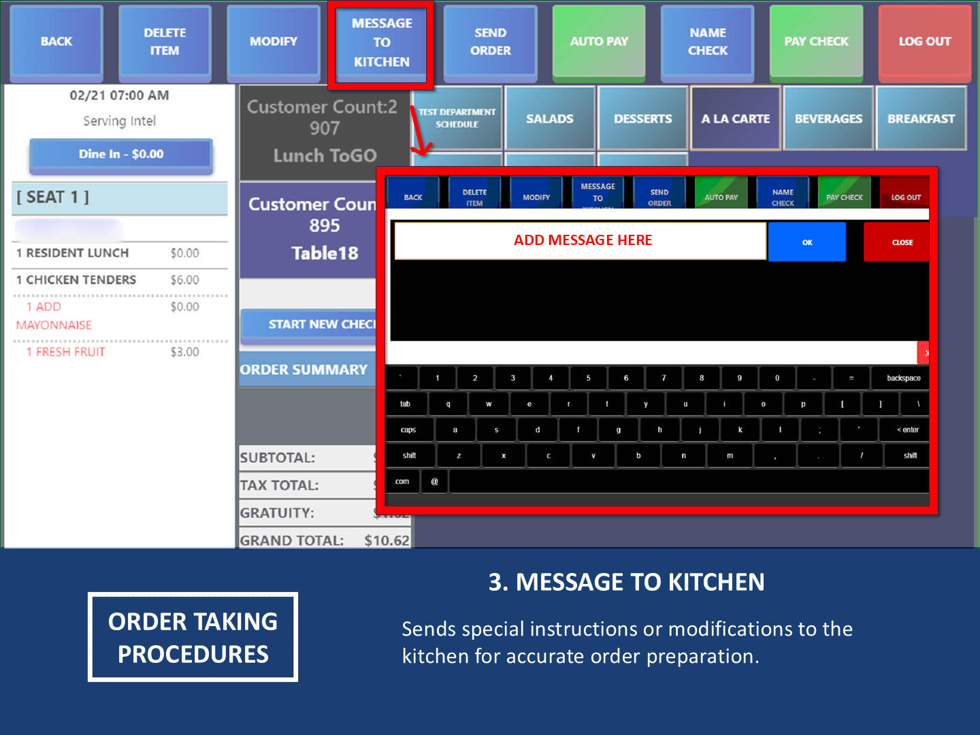Image resolution: width=980 pixels, height=735 pixels.
Task: Click the Start New Check button
Action: point(310,325)
